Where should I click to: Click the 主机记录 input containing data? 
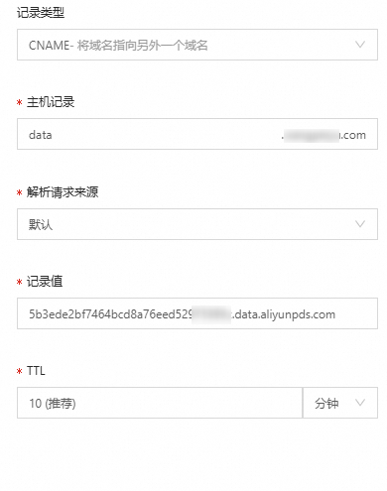click(197, 134)
